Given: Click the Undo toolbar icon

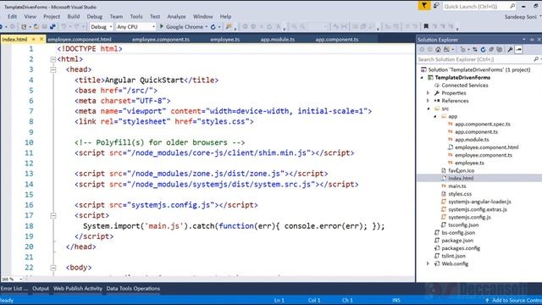Looking at the screenshot, I should (64, 26).
